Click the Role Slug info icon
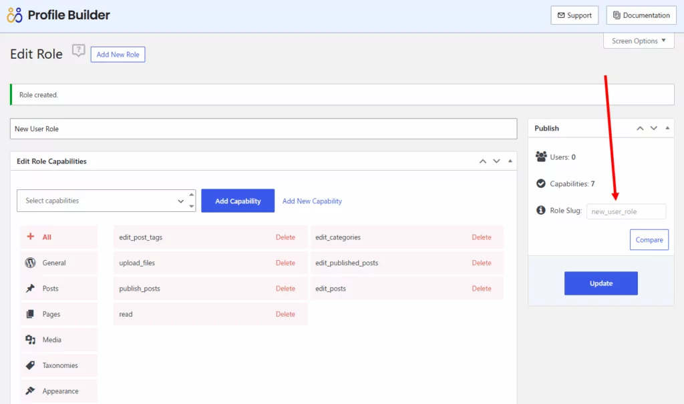 (541, 211)
